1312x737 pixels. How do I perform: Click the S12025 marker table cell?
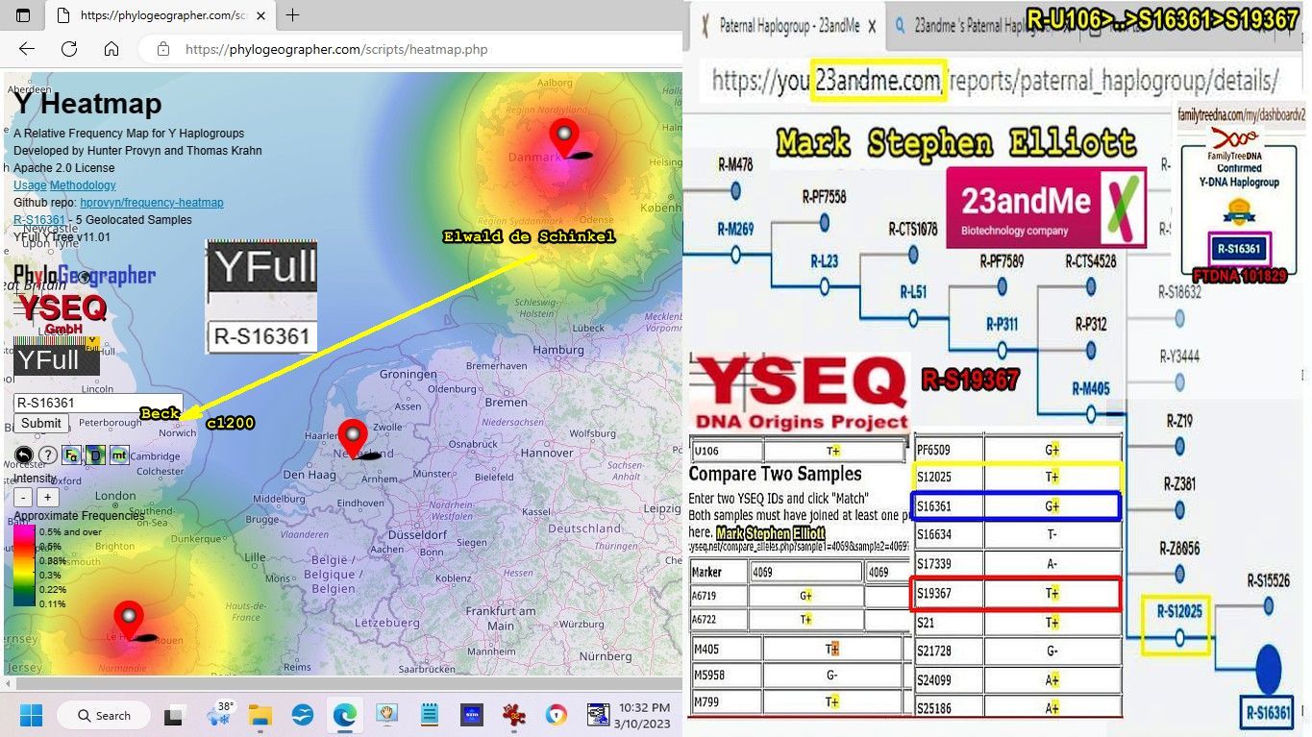pyautogui.click(x=947, y=477)
